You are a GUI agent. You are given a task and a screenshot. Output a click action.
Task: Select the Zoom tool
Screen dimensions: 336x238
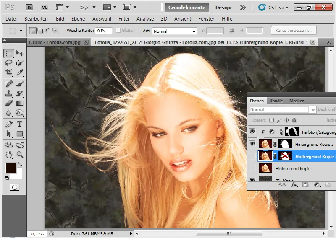[x=20, y=154]
